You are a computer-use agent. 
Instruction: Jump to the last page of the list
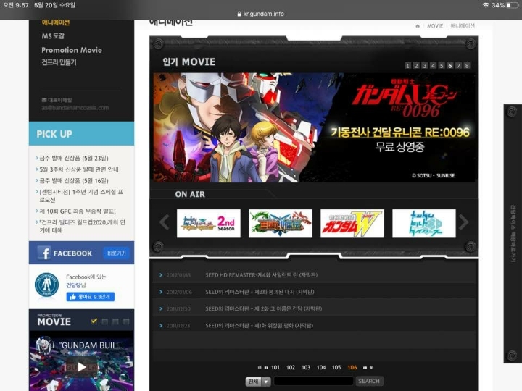point(372,368)
